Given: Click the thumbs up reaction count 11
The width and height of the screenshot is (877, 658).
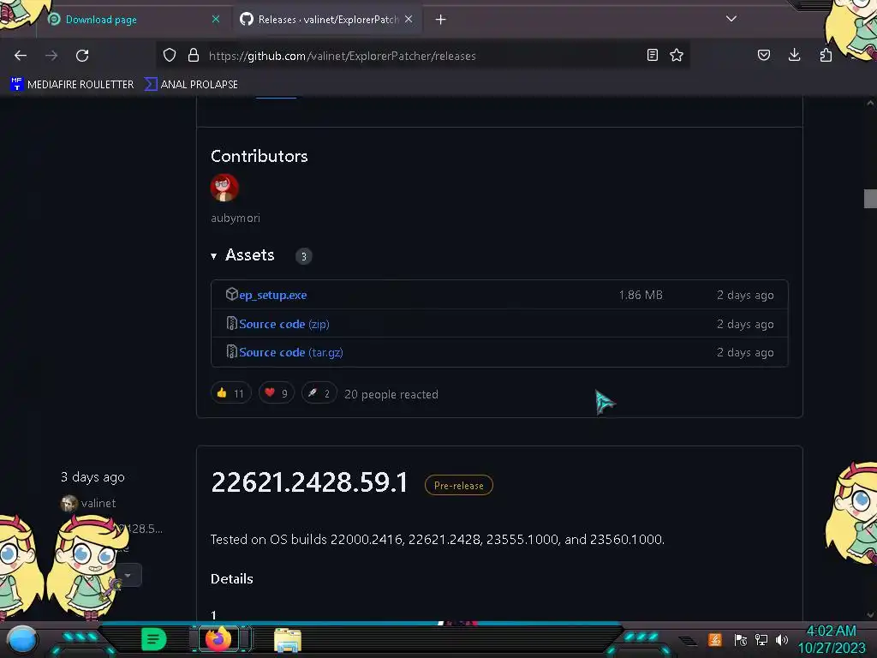Looking at the screenshot, I should click(x=230, y=393).
